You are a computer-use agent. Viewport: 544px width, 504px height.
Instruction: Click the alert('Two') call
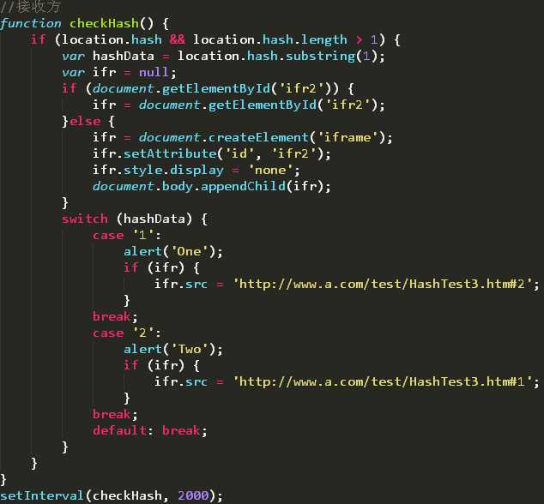[173, 349]
